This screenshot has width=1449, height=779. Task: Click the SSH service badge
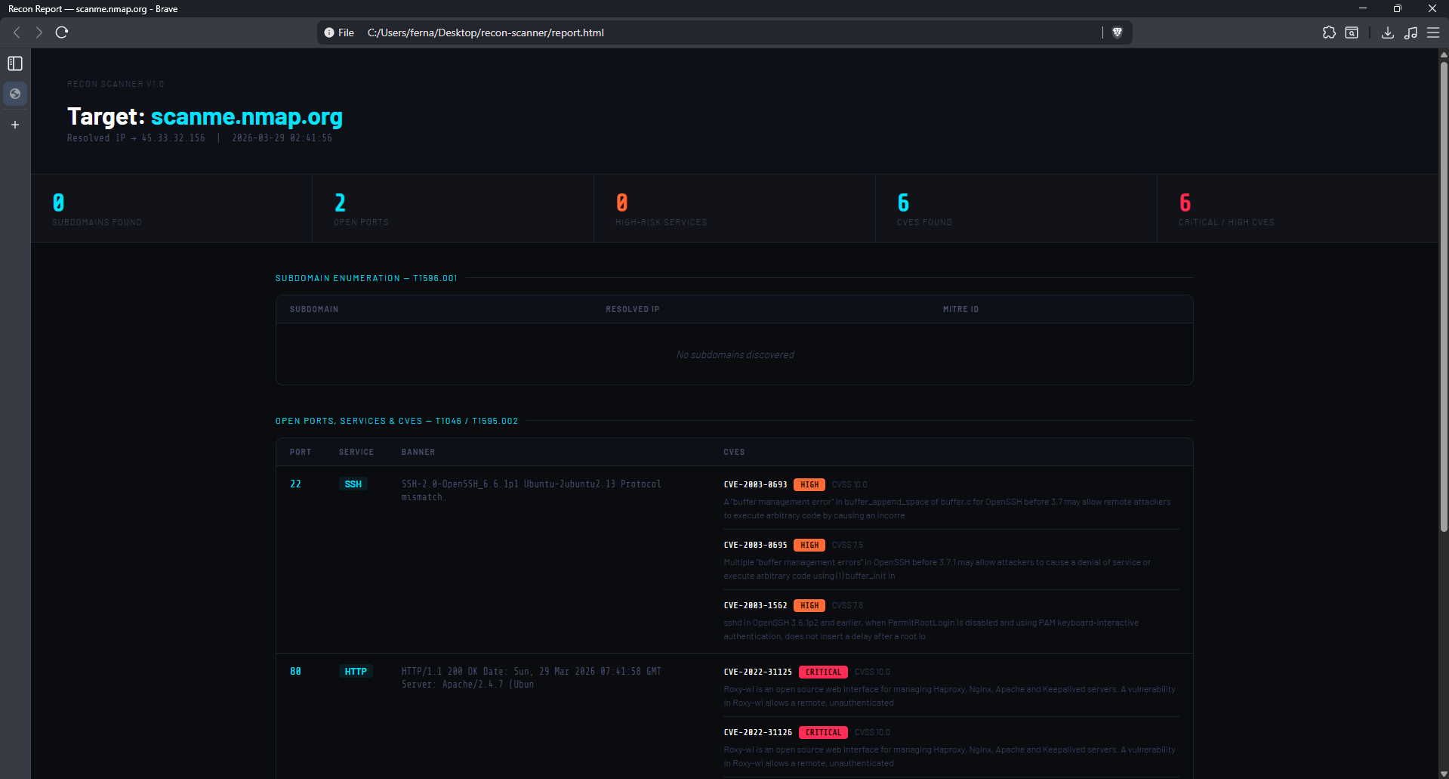click(x=353, y=484)
